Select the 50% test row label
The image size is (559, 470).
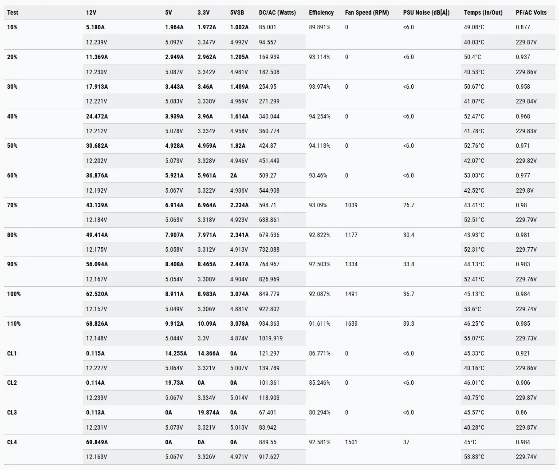pos(13,146)
